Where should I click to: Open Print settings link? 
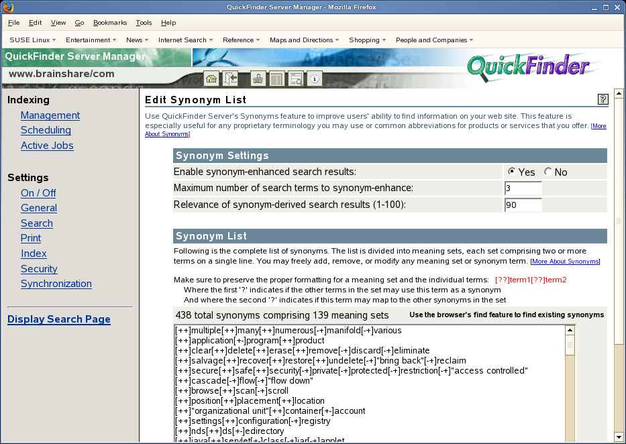[31, 238]
